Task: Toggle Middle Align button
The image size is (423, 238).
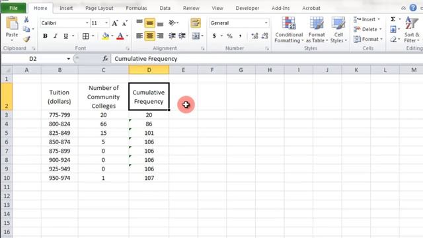Action: pos(150,23)
